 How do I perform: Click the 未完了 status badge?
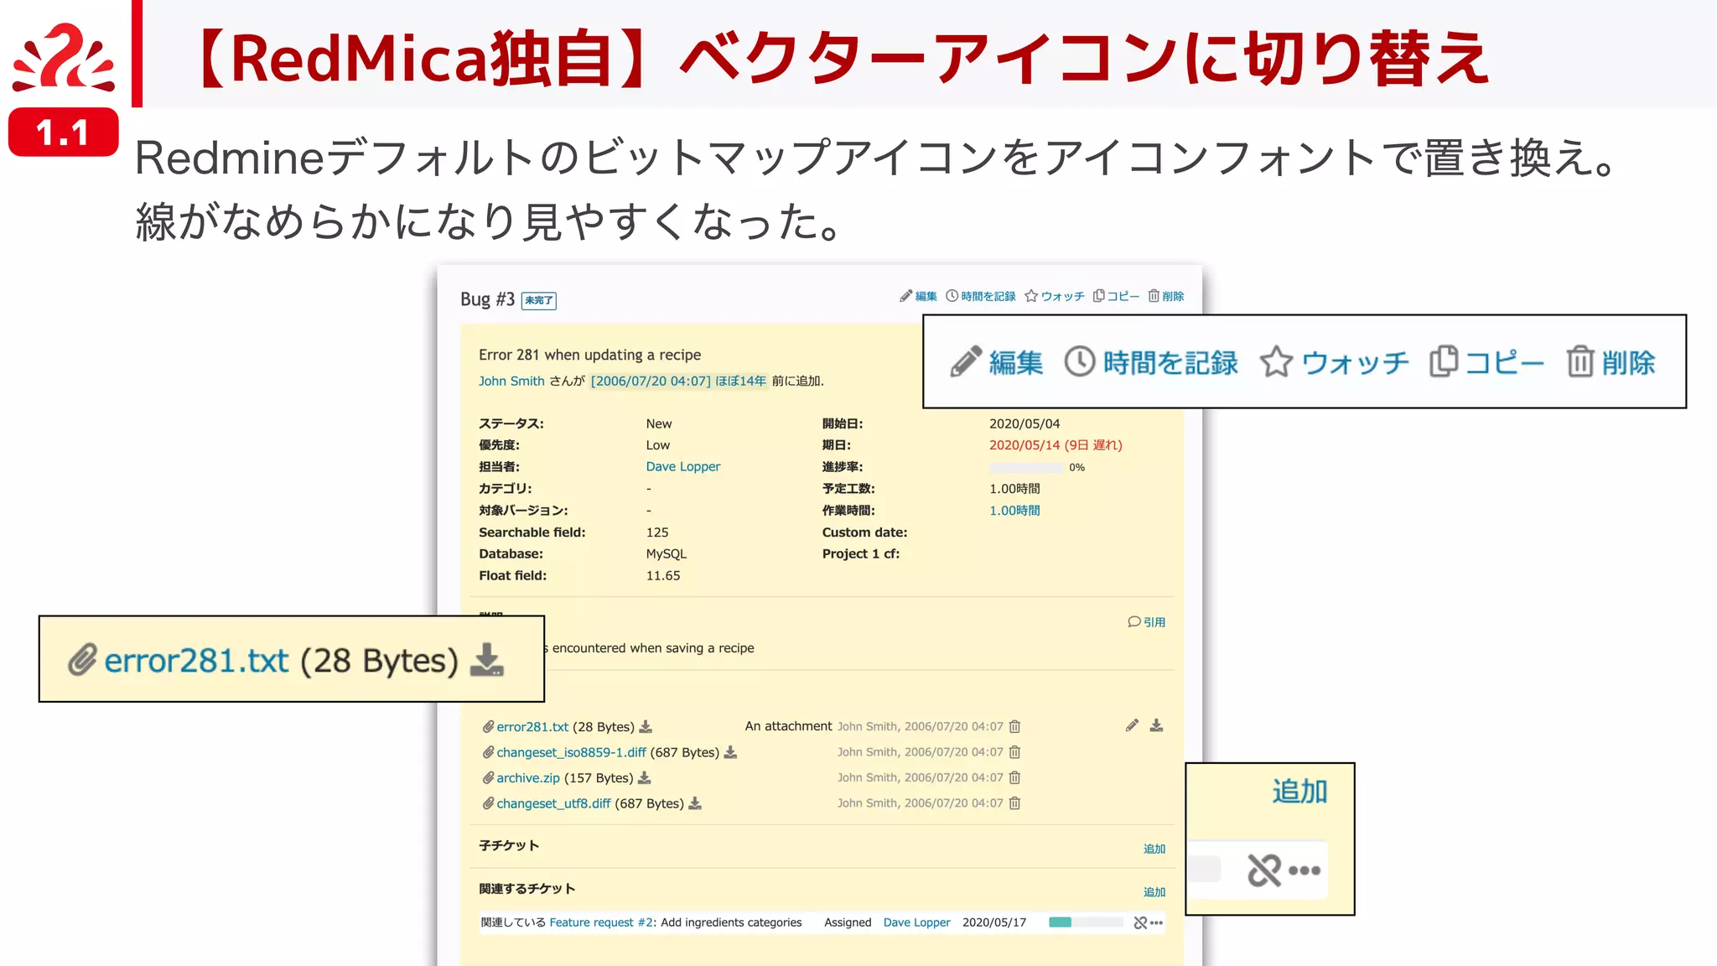pyautogui.click(x=539, y=300)
